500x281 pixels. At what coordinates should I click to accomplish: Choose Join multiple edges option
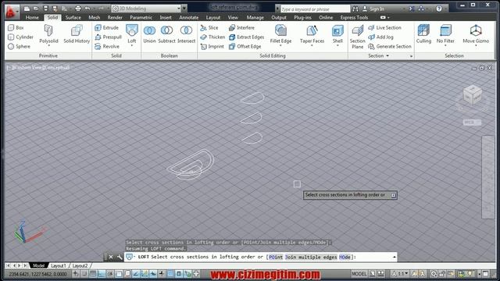(311, 257)
